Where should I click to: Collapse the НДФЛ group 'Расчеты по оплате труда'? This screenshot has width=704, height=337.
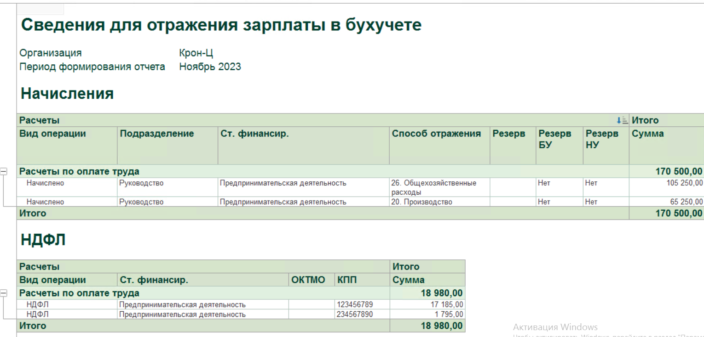tap(4, 293)
